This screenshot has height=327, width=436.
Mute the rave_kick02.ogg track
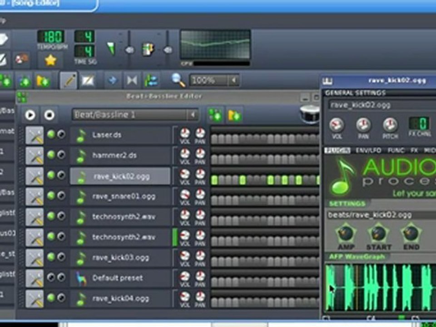[x=51, y=175]
